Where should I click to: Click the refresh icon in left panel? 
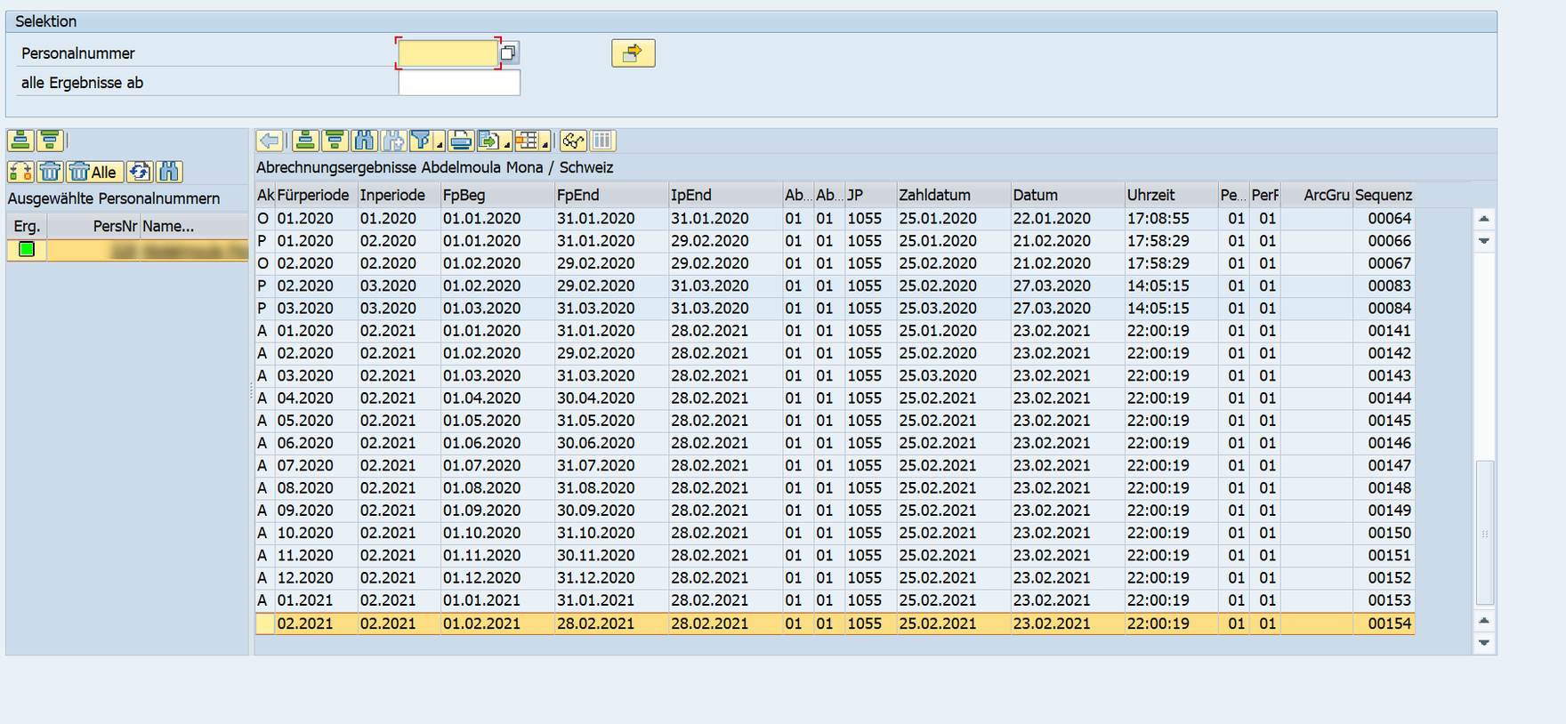[x=140, y=172]
